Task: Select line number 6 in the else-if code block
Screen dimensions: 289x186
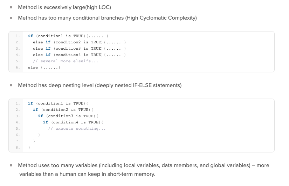Action: [x=17, y=67]
